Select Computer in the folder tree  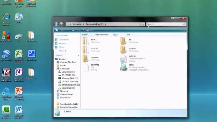[63, 68]
